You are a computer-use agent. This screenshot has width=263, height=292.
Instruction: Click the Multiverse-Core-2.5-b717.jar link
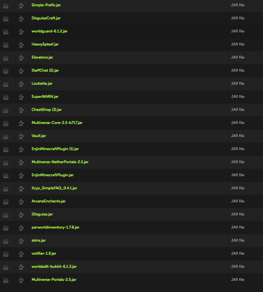click(57, 123)
